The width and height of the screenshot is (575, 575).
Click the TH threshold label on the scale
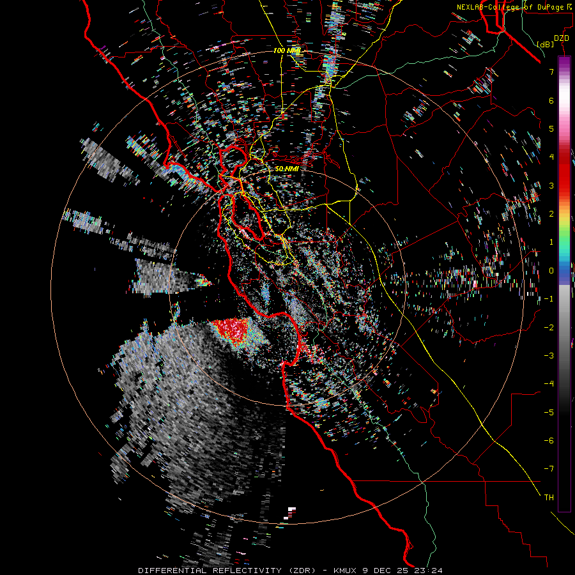(x=549, y=498)
